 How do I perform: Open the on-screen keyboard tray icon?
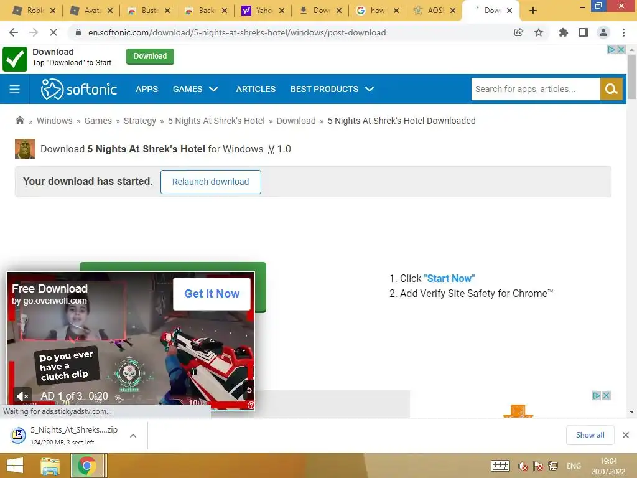[500, 466]
